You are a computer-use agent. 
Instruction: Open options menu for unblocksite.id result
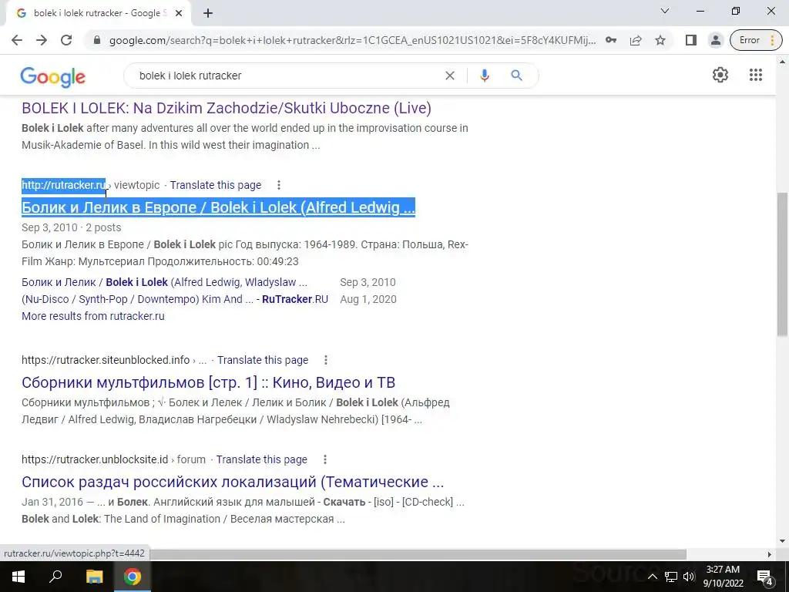tap(325, 459)
